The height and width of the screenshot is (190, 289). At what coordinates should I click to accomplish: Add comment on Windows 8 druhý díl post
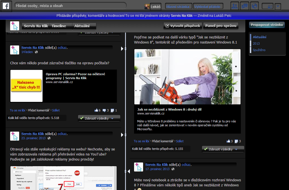click(x=163, y=141)
